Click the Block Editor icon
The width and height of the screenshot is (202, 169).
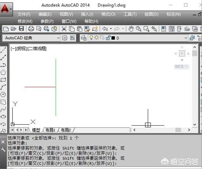(x=95, y=29)
